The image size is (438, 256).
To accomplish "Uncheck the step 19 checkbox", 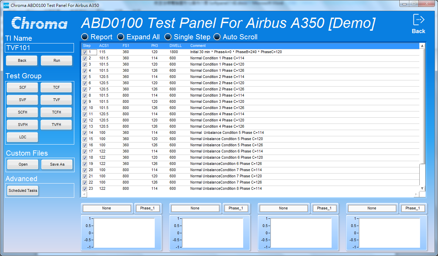I will tap(85, 164).
